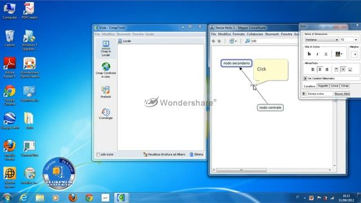Viewport: 361px width, 203px height.
Task: Click Visualizza struttura ad Albero
Action: tap(164, 155)
